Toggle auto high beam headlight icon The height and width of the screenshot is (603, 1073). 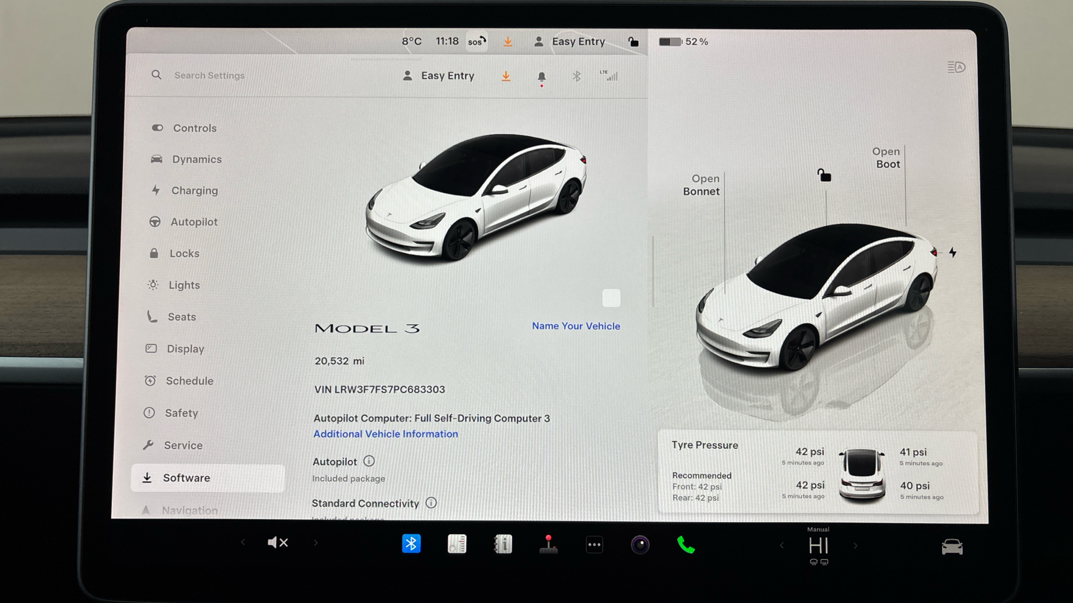coord(956,68)
